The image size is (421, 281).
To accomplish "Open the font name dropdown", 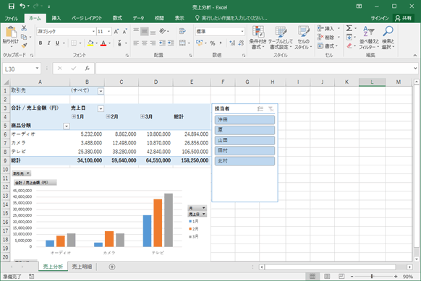I will [93, 31].
